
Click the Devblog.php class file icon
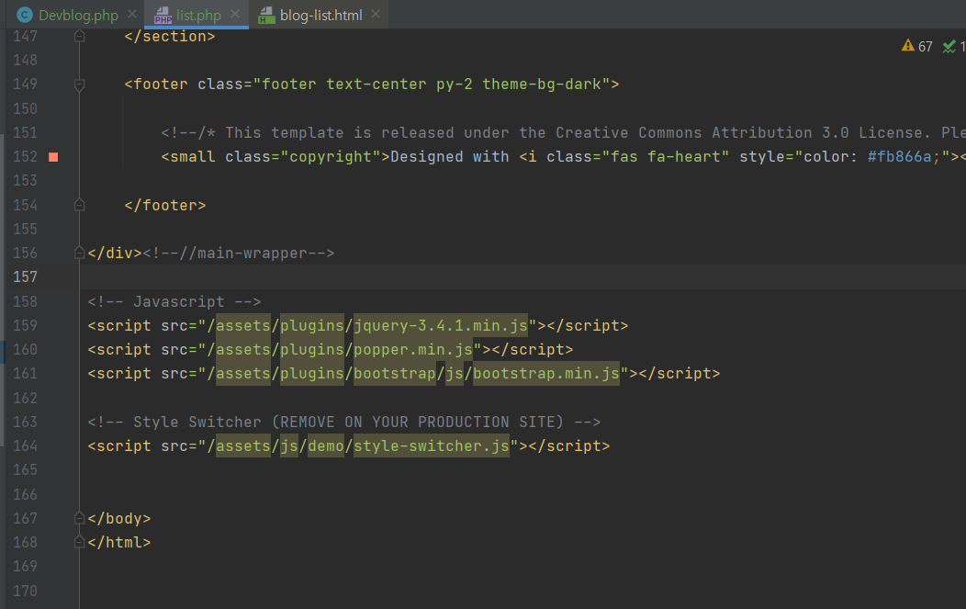(x=25, y=15)
